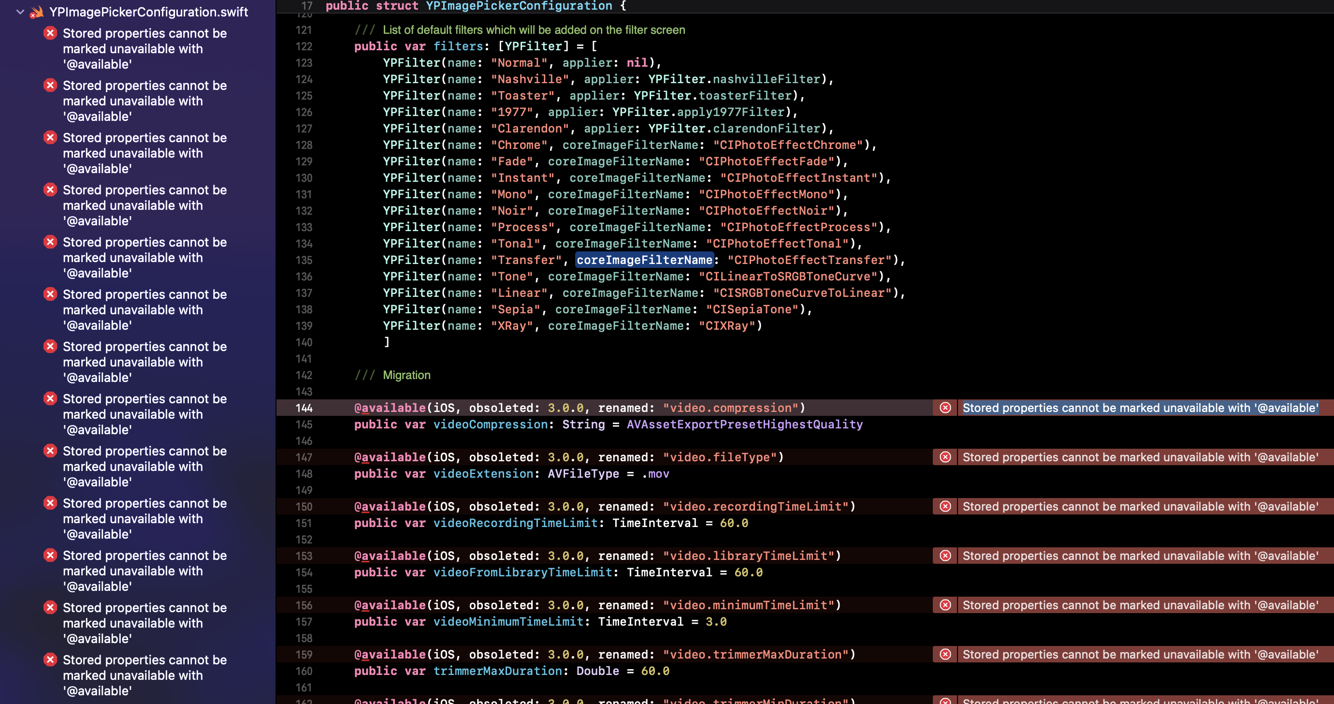
Task: Collapse the disclosure triangle next to YPImagePickerConfiguration.swift
Action: click(x=20, y=12)
